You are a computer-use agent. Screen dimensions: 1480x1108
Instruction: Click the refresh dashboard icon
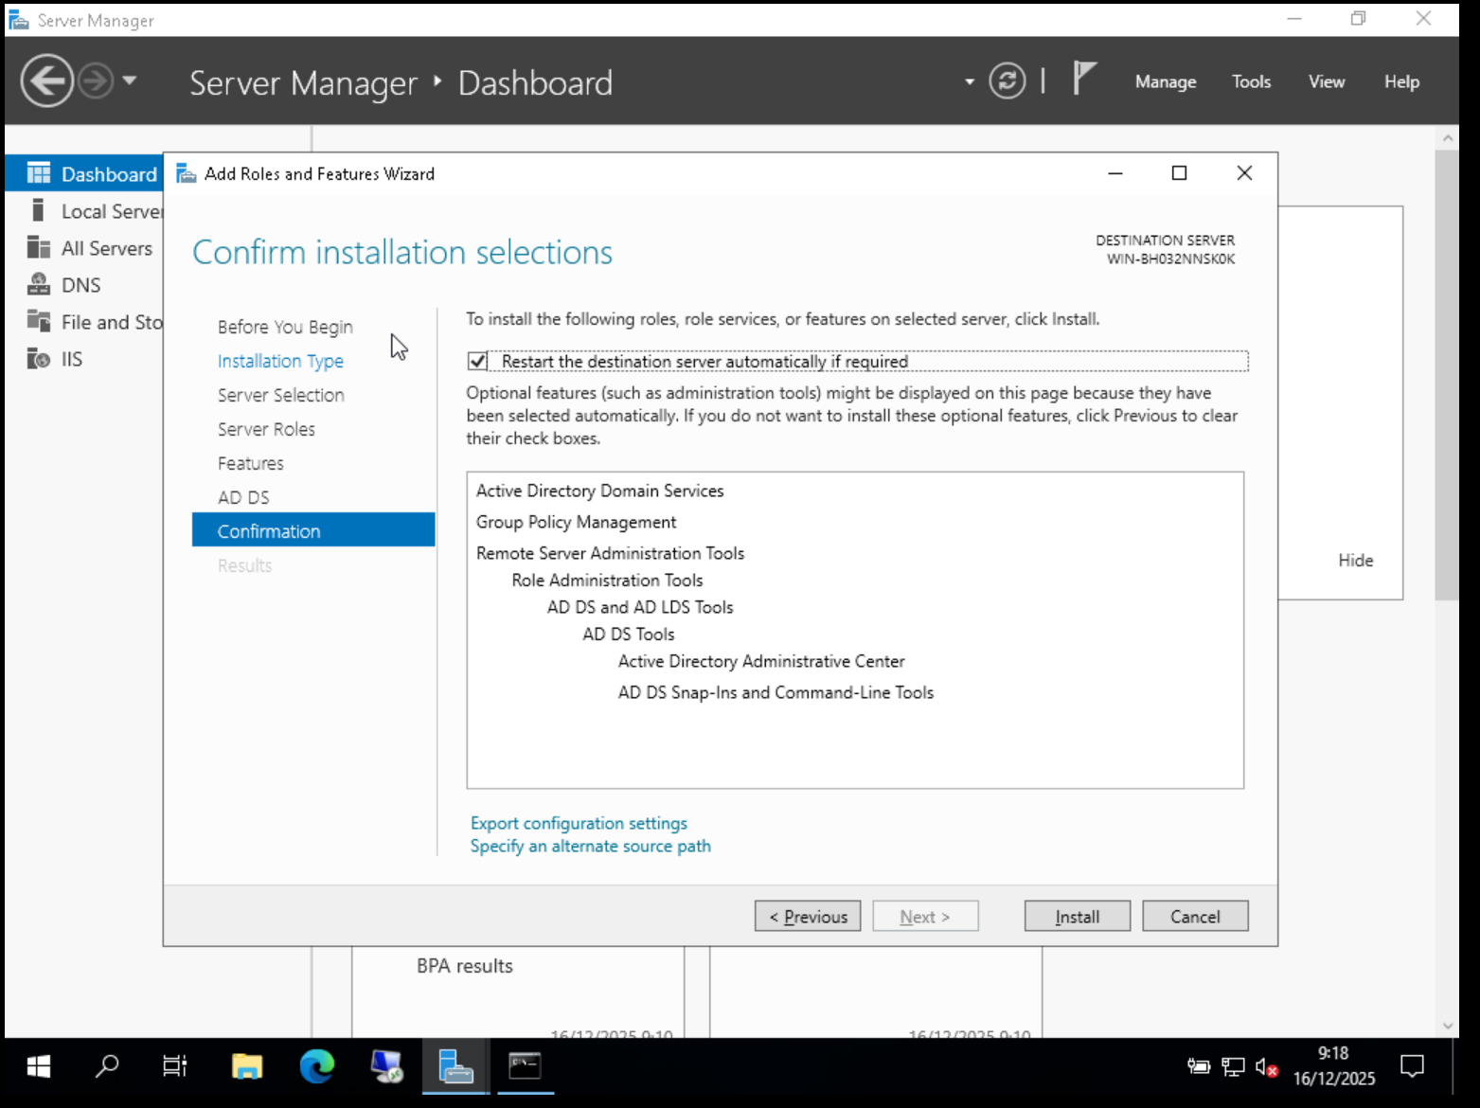(x=1007, y=81)
